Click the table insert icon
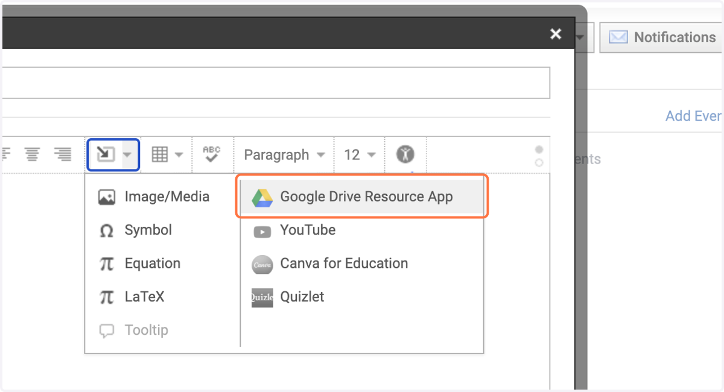The width and height of the screenshot is (724, 392). pyautogui.click(x=159, y=155)
